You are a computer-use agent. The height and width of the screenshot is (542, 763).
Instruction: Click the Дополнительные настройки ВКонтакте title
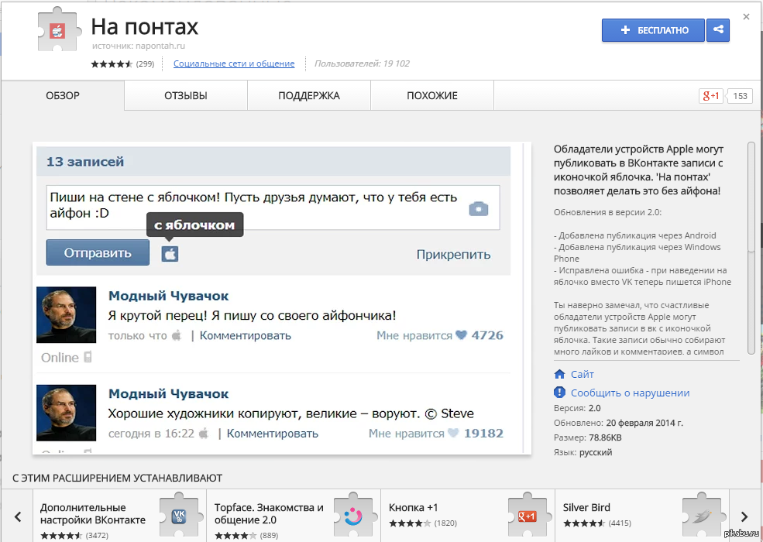click(93, 514)
